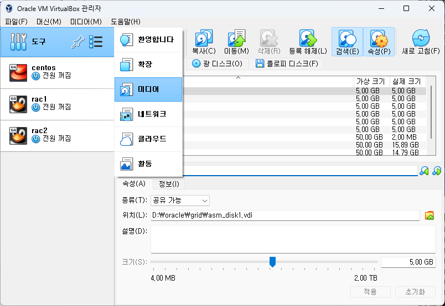Click the power state icon under rac2
The width and height of the screenshot is (445, 306).
pyautogui.click(x=35, y=139)
